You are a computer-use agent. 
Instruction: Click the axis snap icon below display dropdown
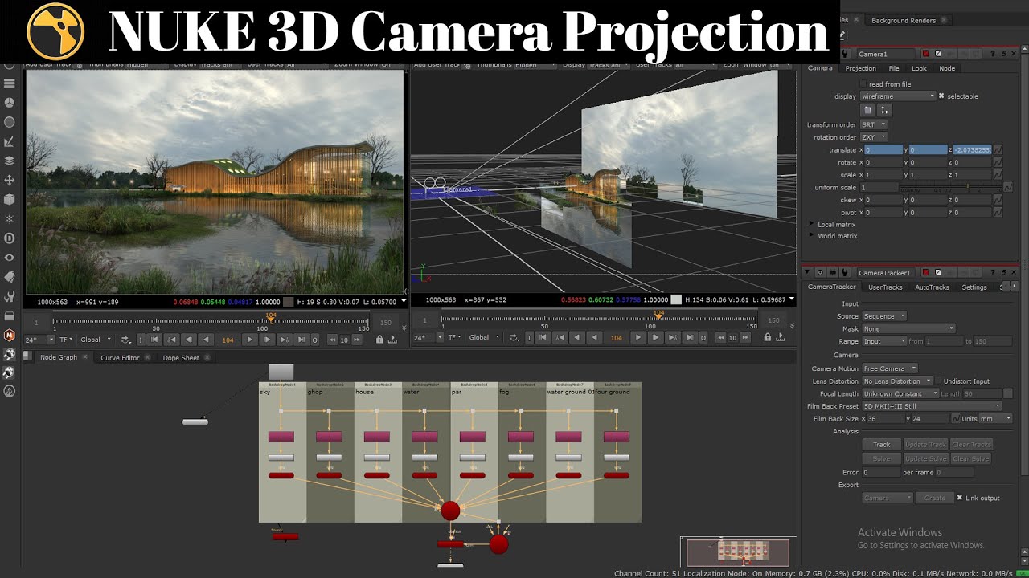(883, 110)
